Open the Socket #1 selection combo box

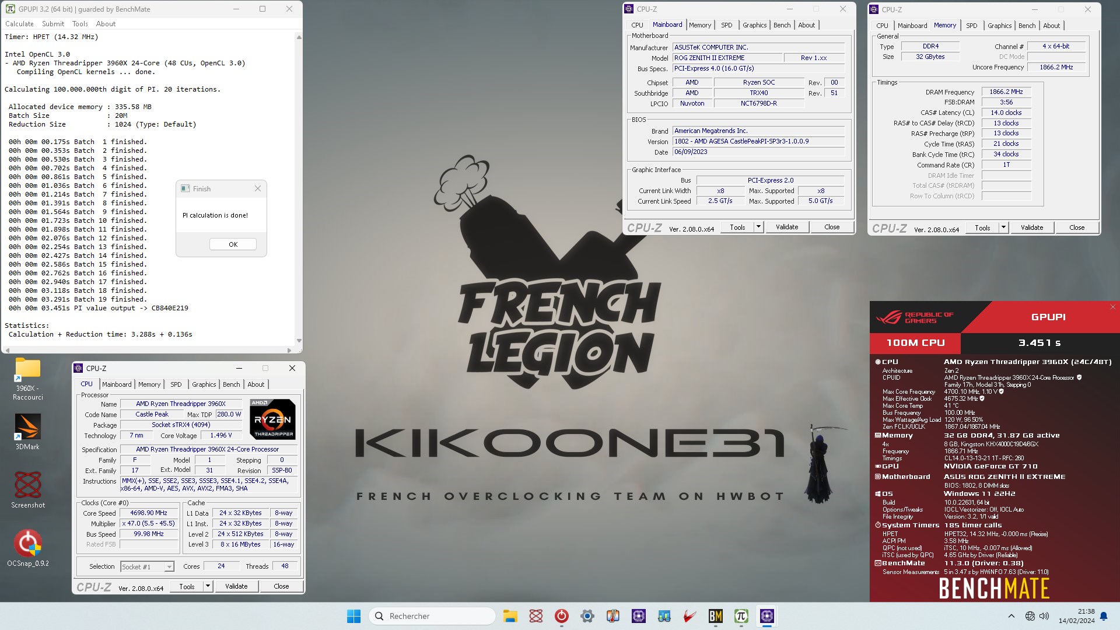pos(147,566)
